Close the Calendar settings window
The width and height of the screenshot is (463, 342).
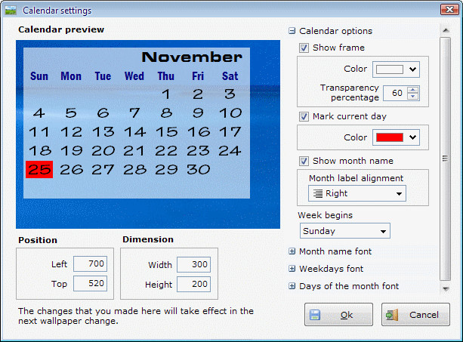pyautogui.click(x=449, y=10)
